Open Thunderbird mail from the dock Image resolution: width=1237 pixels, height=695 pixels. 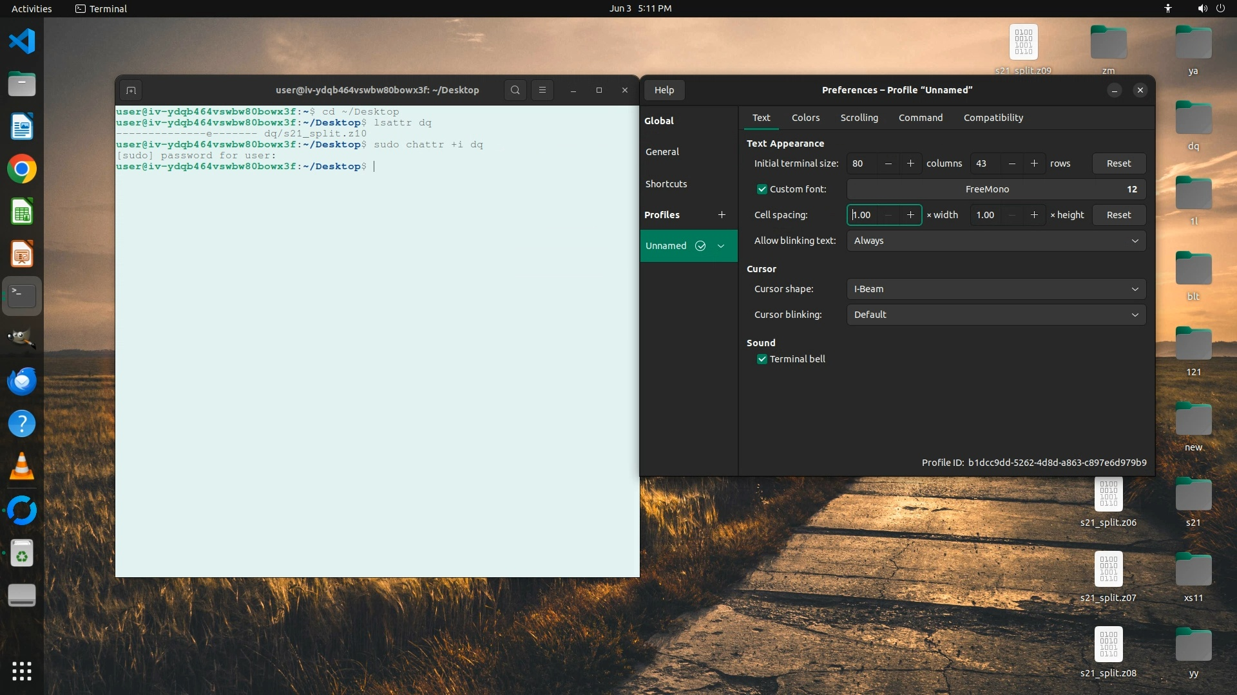click(x=22, y=382)
